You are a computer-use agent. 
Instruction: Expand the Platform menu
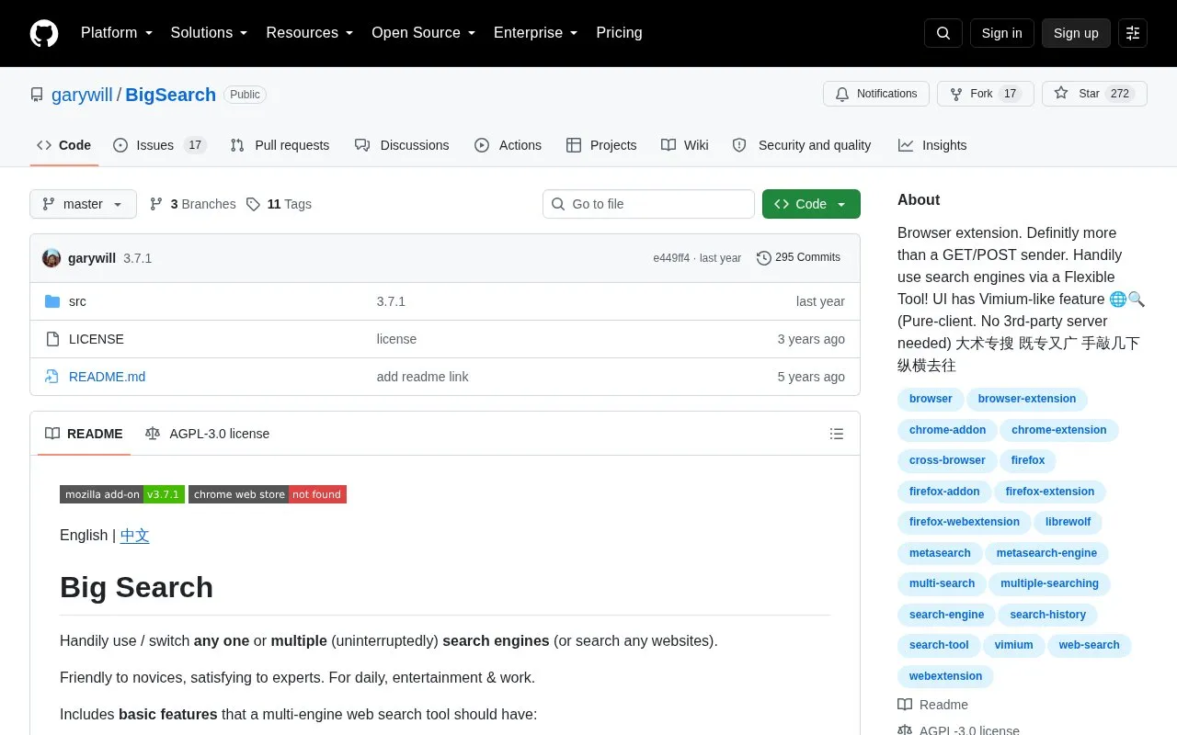(117, 33)
